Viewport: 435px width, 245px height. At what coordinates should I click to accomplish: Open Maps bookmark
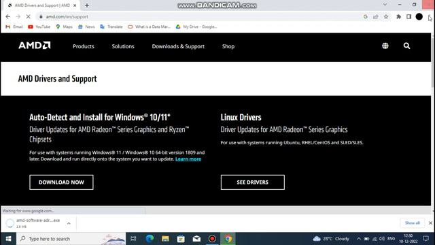[x=64, y=27]
